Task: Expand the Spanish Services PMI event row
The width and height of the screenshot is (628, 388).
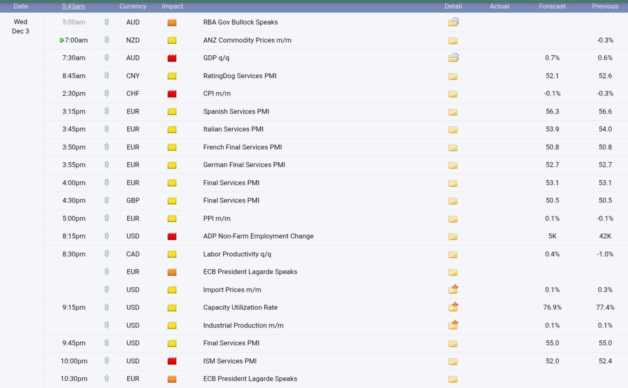Action: tap(236, 111)
